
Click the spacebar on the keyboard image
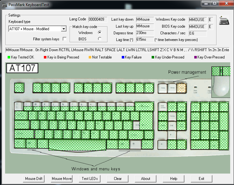77,144
